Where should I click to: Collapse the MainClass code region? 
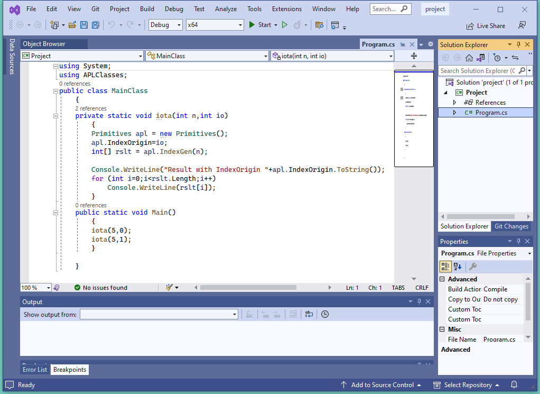pos(55,91)
